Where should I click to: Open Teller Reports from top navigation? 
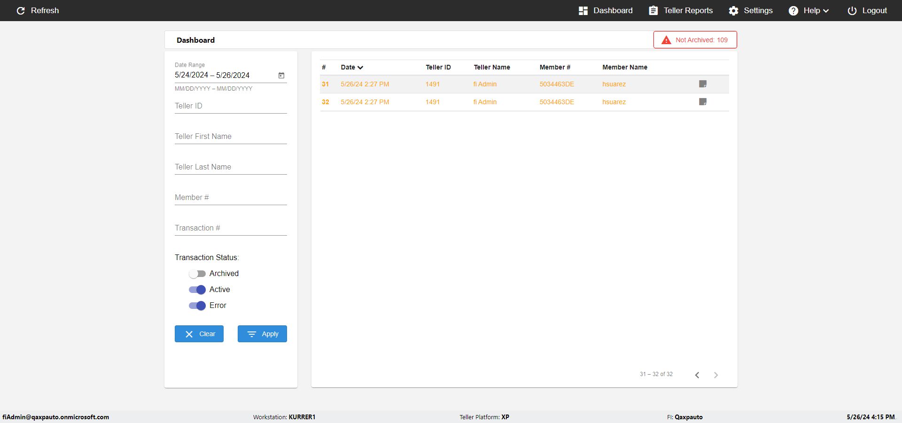tap(681, 10)
